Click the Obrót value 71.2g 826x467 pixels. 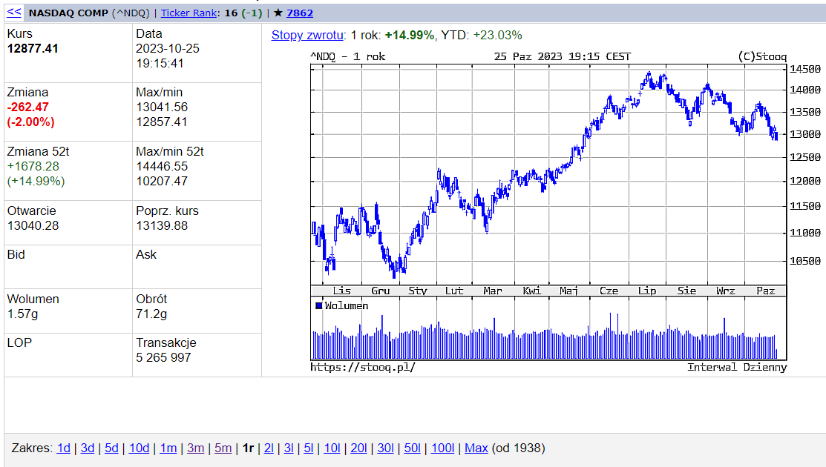pos(151,314)
